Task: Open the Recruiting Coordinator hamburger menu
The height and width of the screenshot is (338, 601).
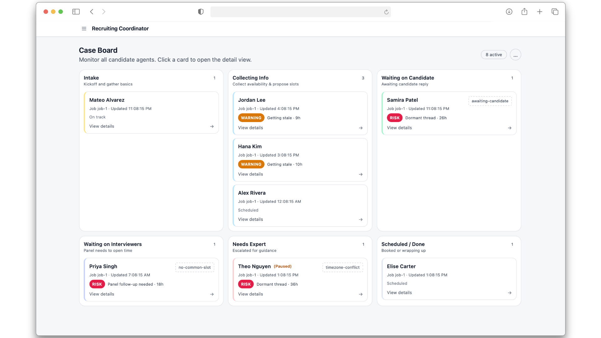Action: coord(84,28)
